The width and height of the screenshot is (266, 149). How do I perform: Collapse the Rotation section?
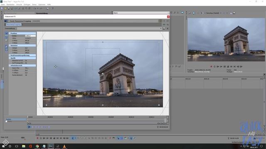click(22, 46)
